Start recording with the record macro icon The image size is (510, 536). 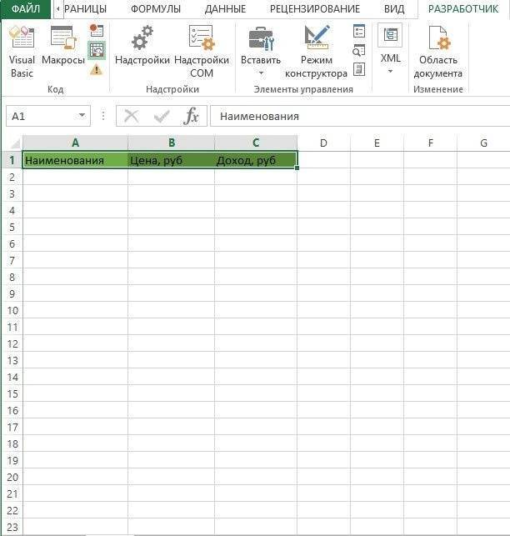[x=96, y=31]
